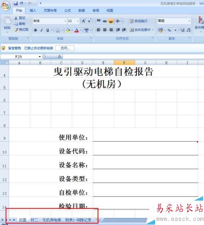Apply yellow fill color to cell
Viewport: 204px width, 225px height.
click(x=68, y=30)
